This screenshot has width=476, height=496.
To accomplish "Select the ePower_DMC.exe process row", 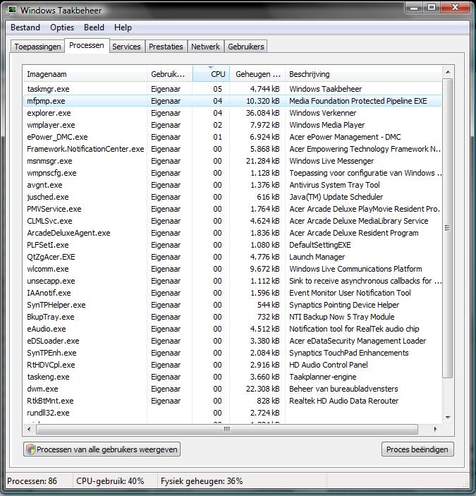I will (232, 137).
